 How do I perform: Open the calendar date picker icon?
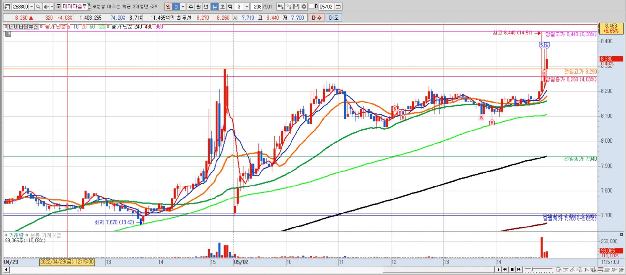(338, 7)
